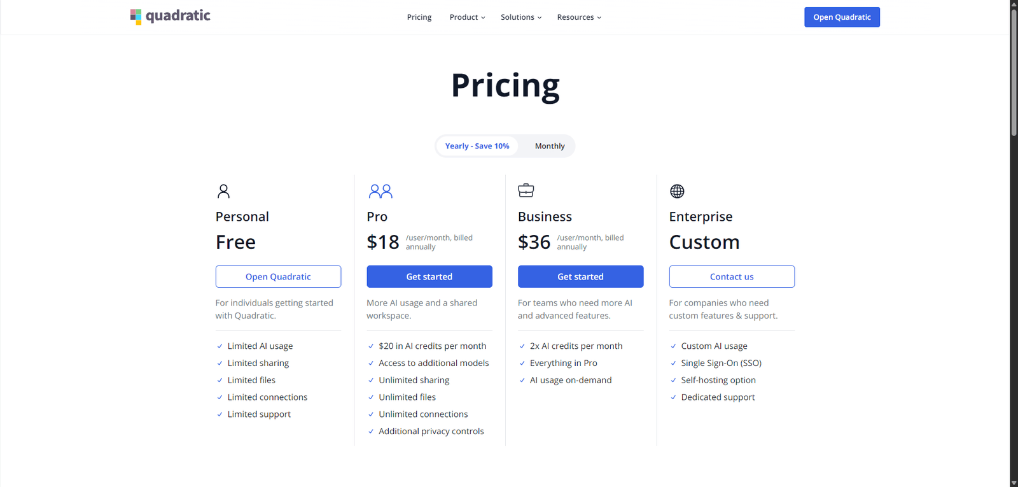Click the Personal plan person icon
Viewport: 1018px width, 487px height.
pyautogui.click(x=223, y=191)
